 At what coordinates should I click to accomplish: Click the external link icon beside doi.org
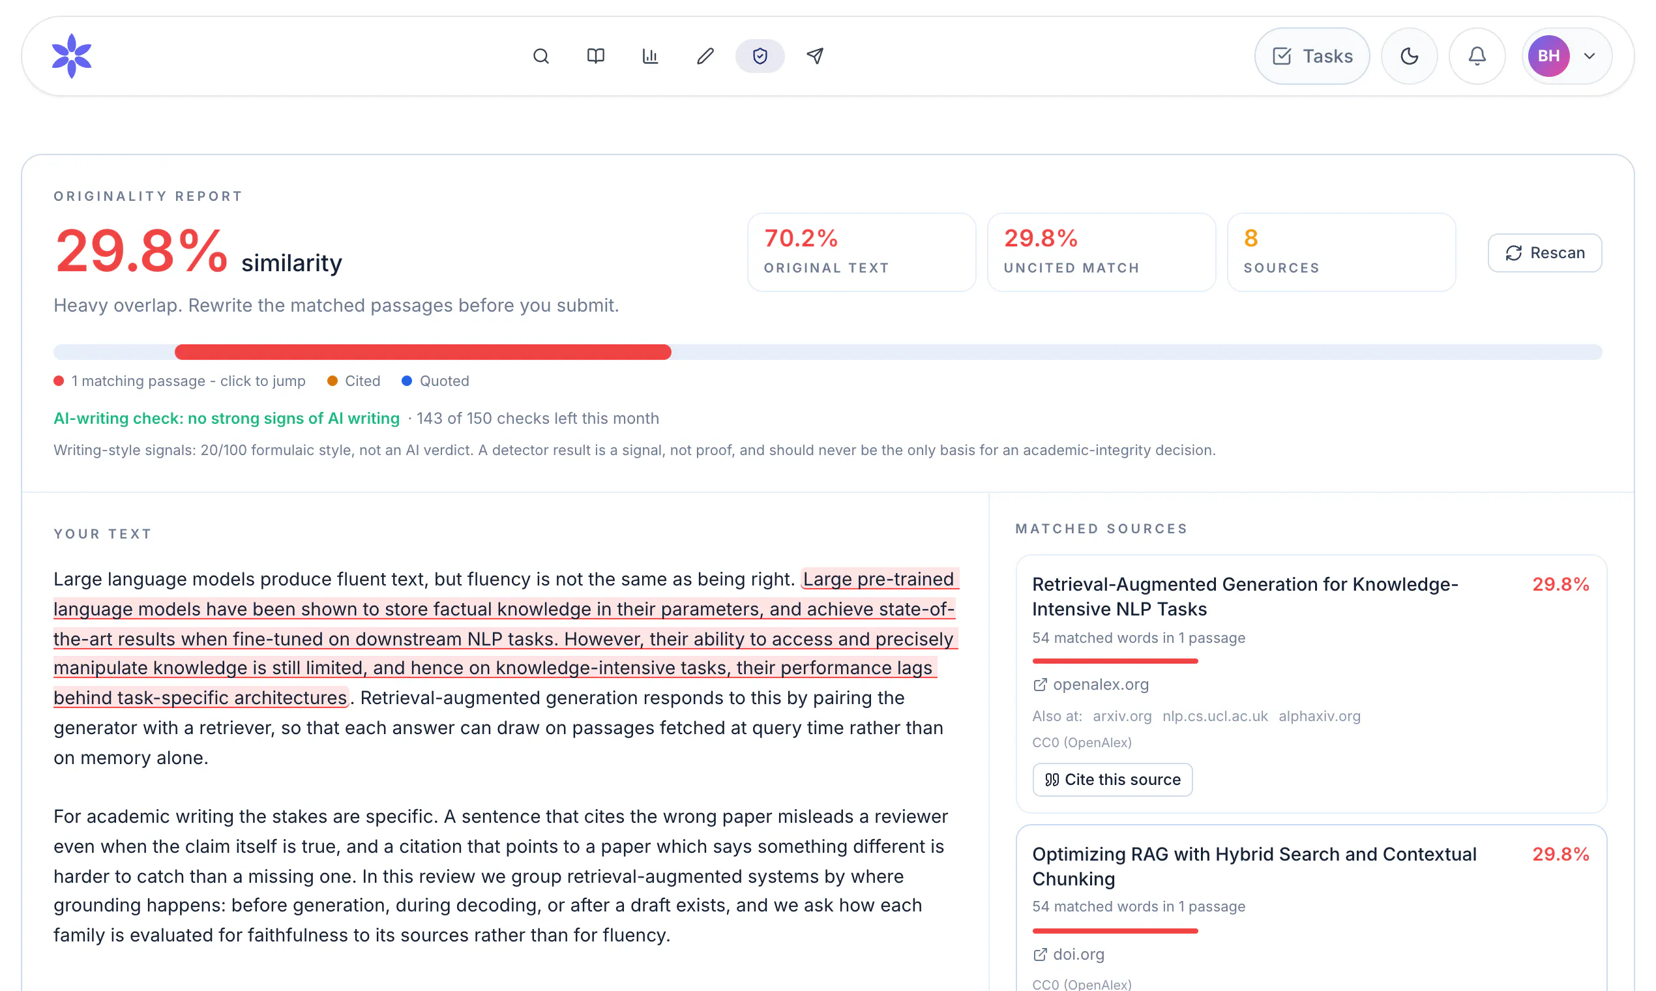[x=1040, y=954]
